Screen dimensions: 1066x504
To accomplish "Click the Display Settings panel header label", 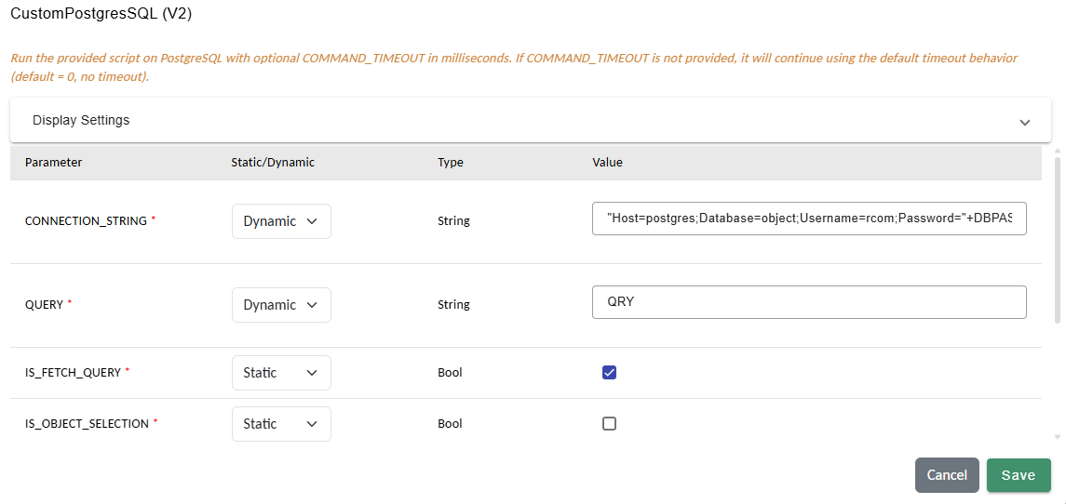I will [81, 120].
